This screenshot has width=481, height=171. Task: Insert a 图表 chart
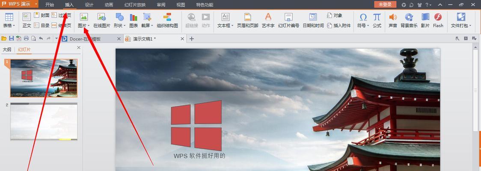[x=134, y=21]
